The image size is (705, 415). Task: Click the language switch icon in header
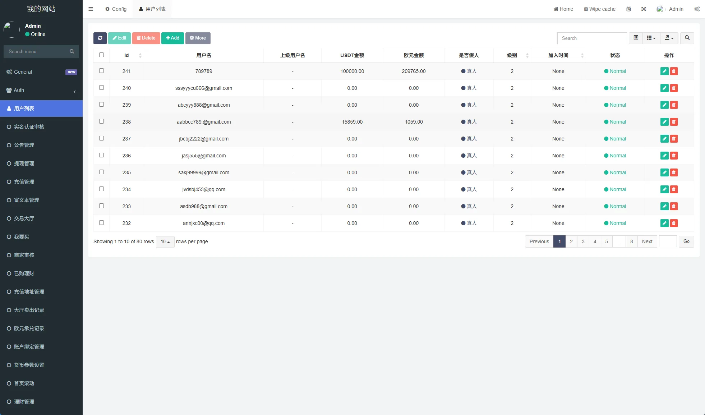[x=628, y=9]
